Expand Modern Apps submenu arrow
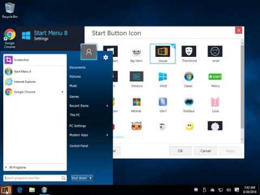 coord(107,135)
